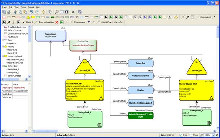Image resolution: width=220 pixels, height=138 pixels.
Task: Click the red X icon beside Malfunction
Action: point(57,22)
